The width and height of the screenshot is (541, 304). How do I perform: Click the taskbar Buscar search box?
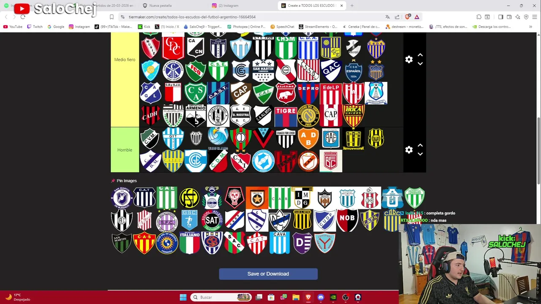(221, 297)
